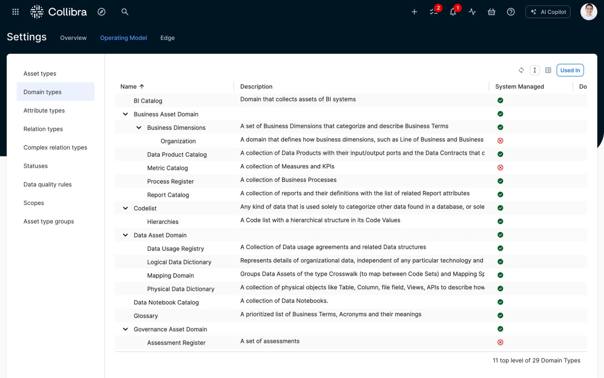Click the help question mark icon
This screenshot has width=604, height=378.
coord(511,12)
